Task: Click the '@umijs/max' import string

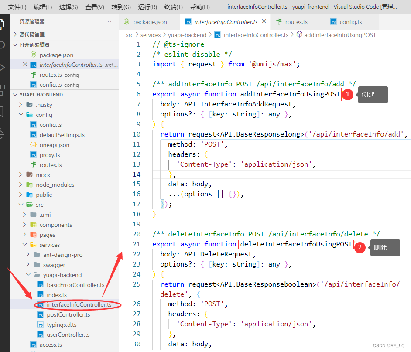Action: point(272,64)
